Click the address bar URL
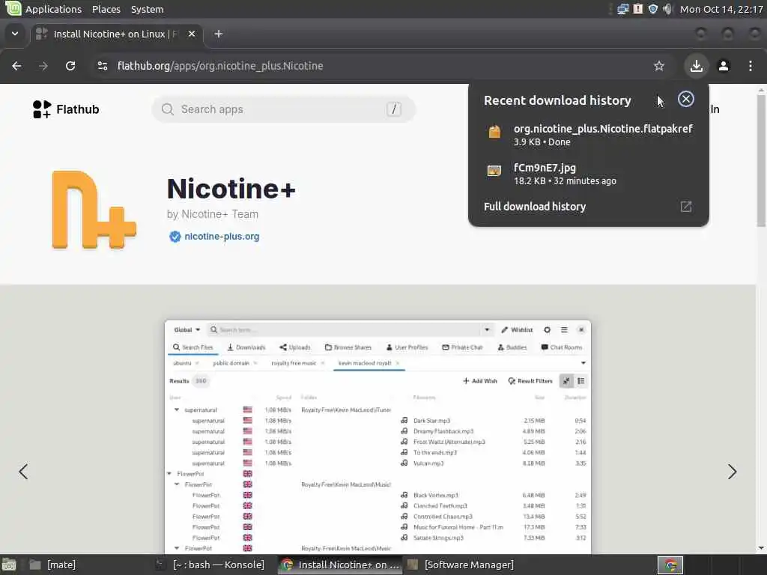Screen dimensions: 767x575 point(220,66)
